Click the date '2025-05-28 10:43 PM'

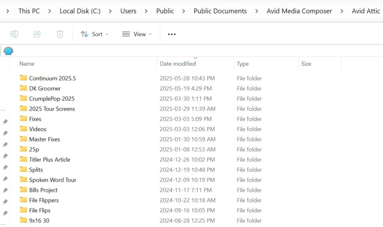click(187, 78)
